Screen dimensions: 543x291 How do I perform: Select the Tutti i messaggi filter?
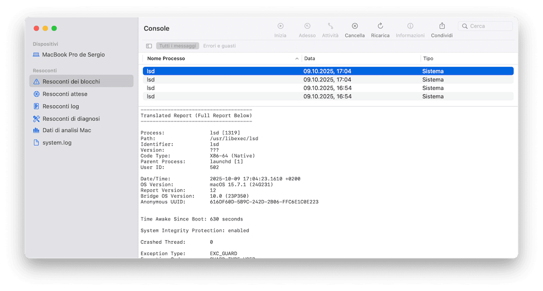tap(178, 46)
